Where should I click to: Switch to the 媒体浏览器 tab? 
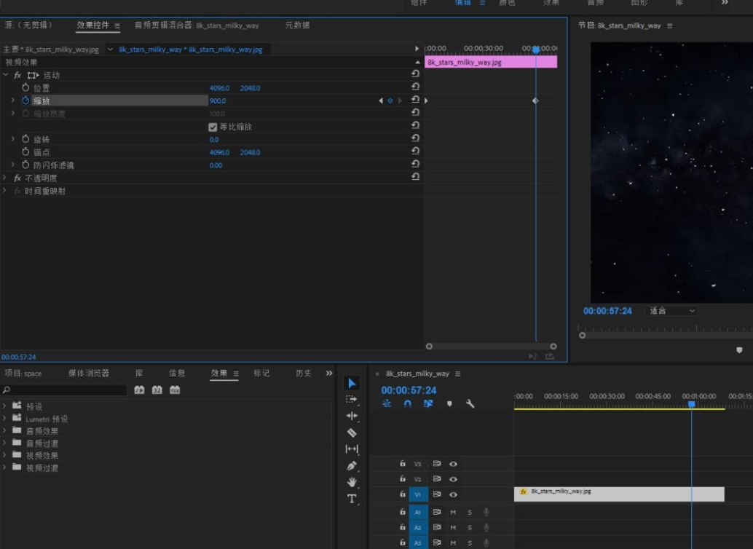coord(89,373)
